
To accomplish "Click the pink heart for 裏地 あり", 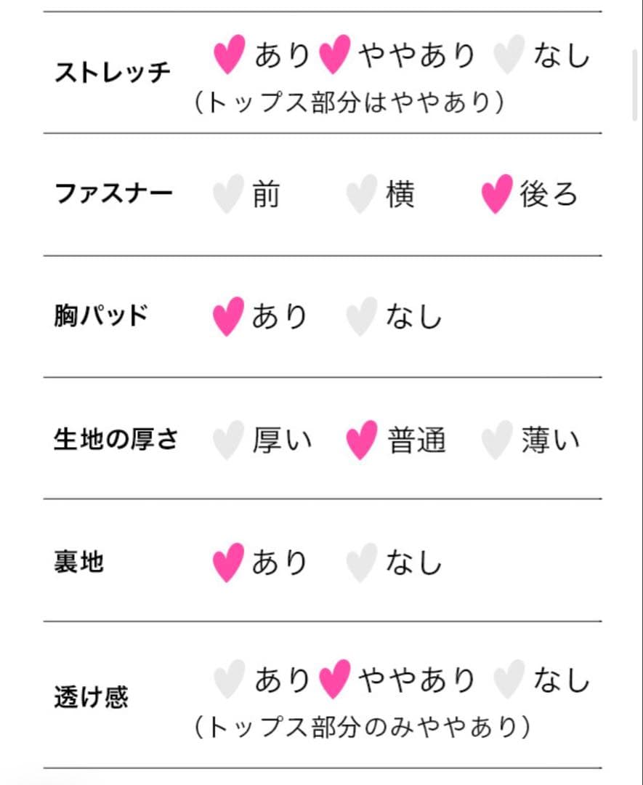I will click(228, 563).
